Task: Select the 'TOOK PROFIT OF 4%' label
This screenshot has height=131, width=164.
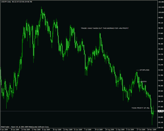Action: click(x=140, y=108)
